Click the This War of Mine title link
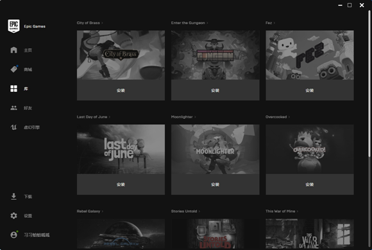 click(x=280, y=211)
